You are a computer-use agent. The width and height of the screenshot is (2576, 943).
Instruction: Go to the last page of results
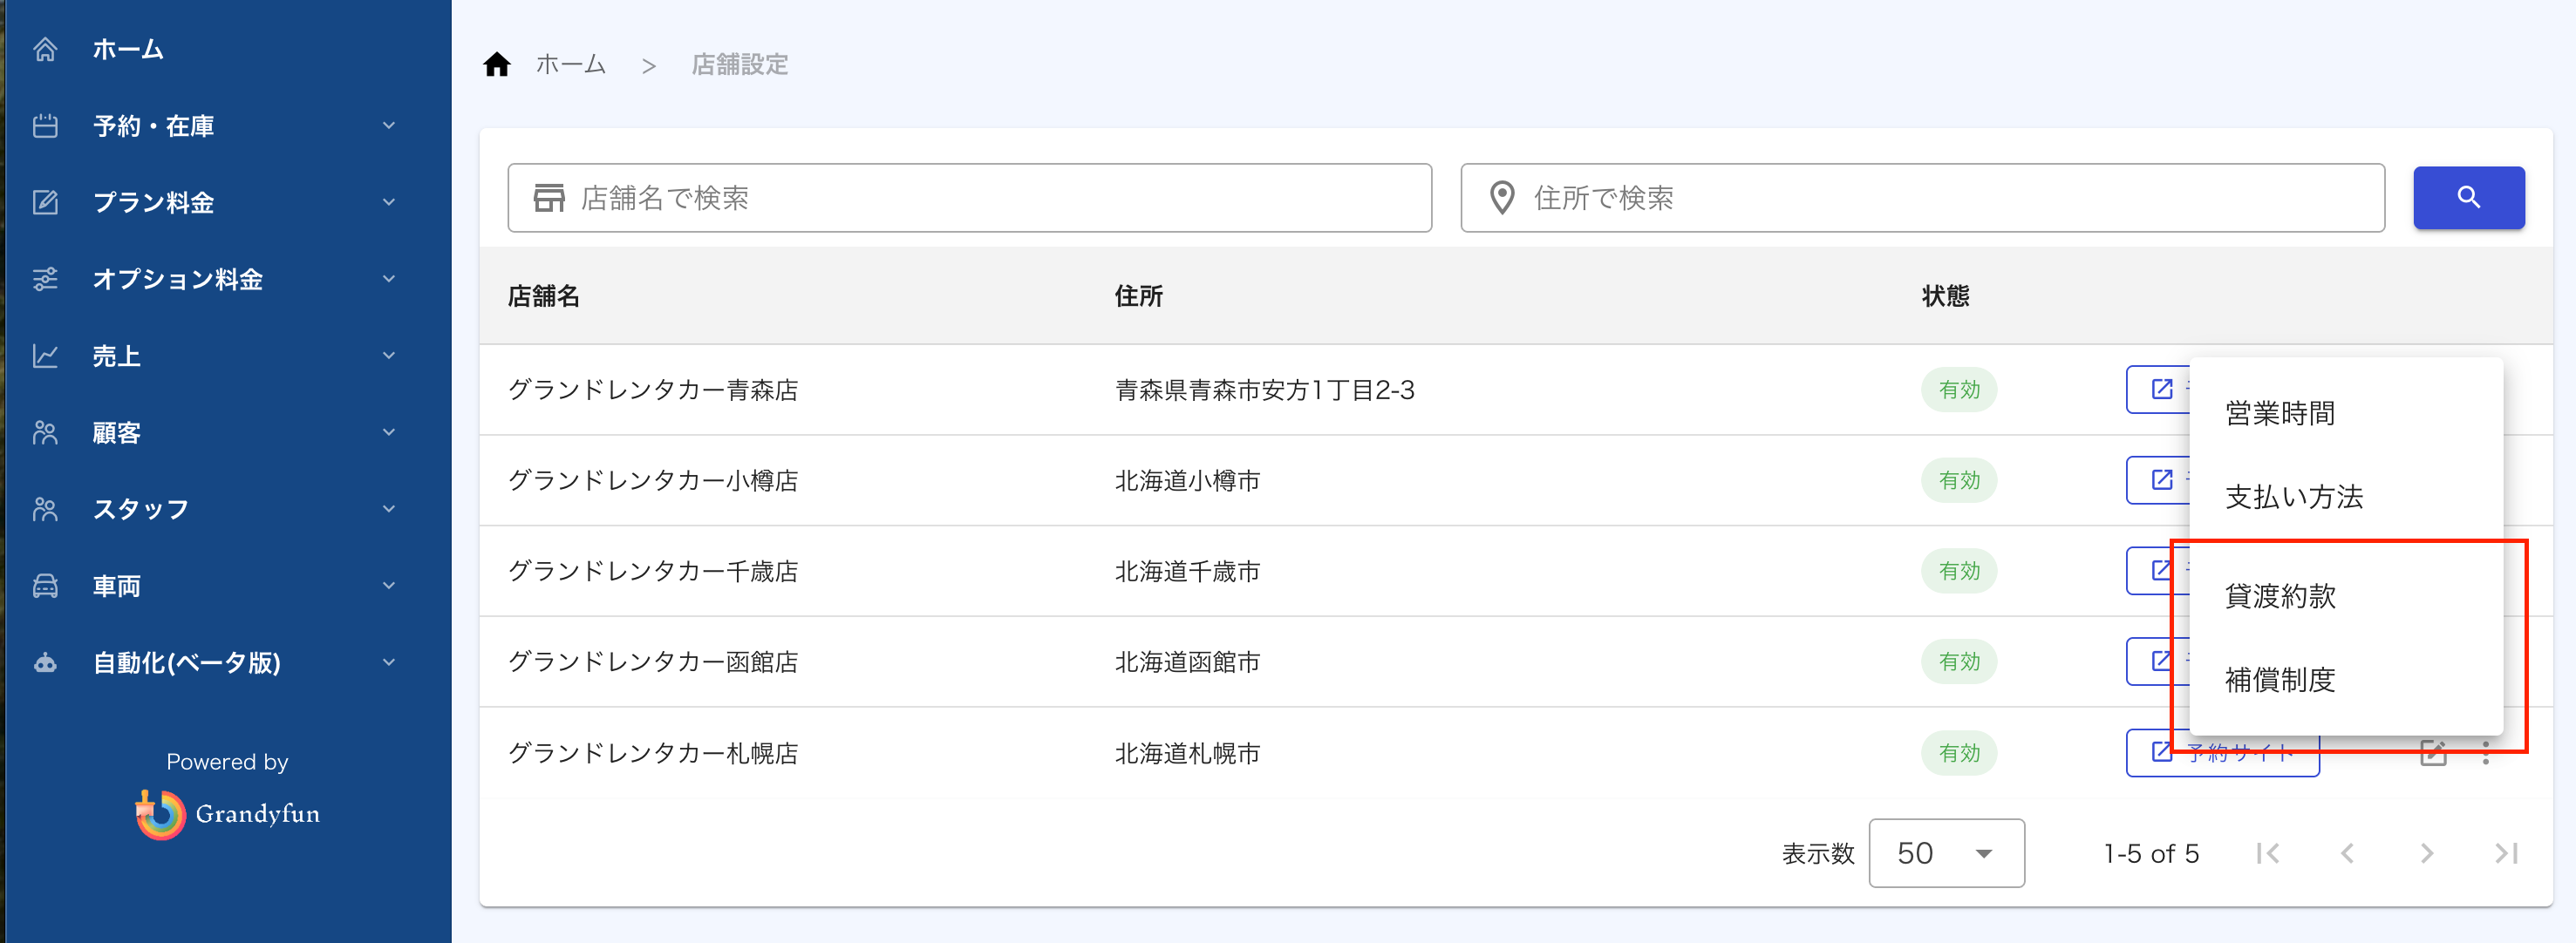[x=2505, y=853]
